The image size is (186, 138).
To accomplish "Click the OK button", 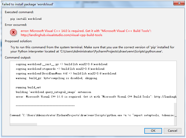I will [153, 131].
